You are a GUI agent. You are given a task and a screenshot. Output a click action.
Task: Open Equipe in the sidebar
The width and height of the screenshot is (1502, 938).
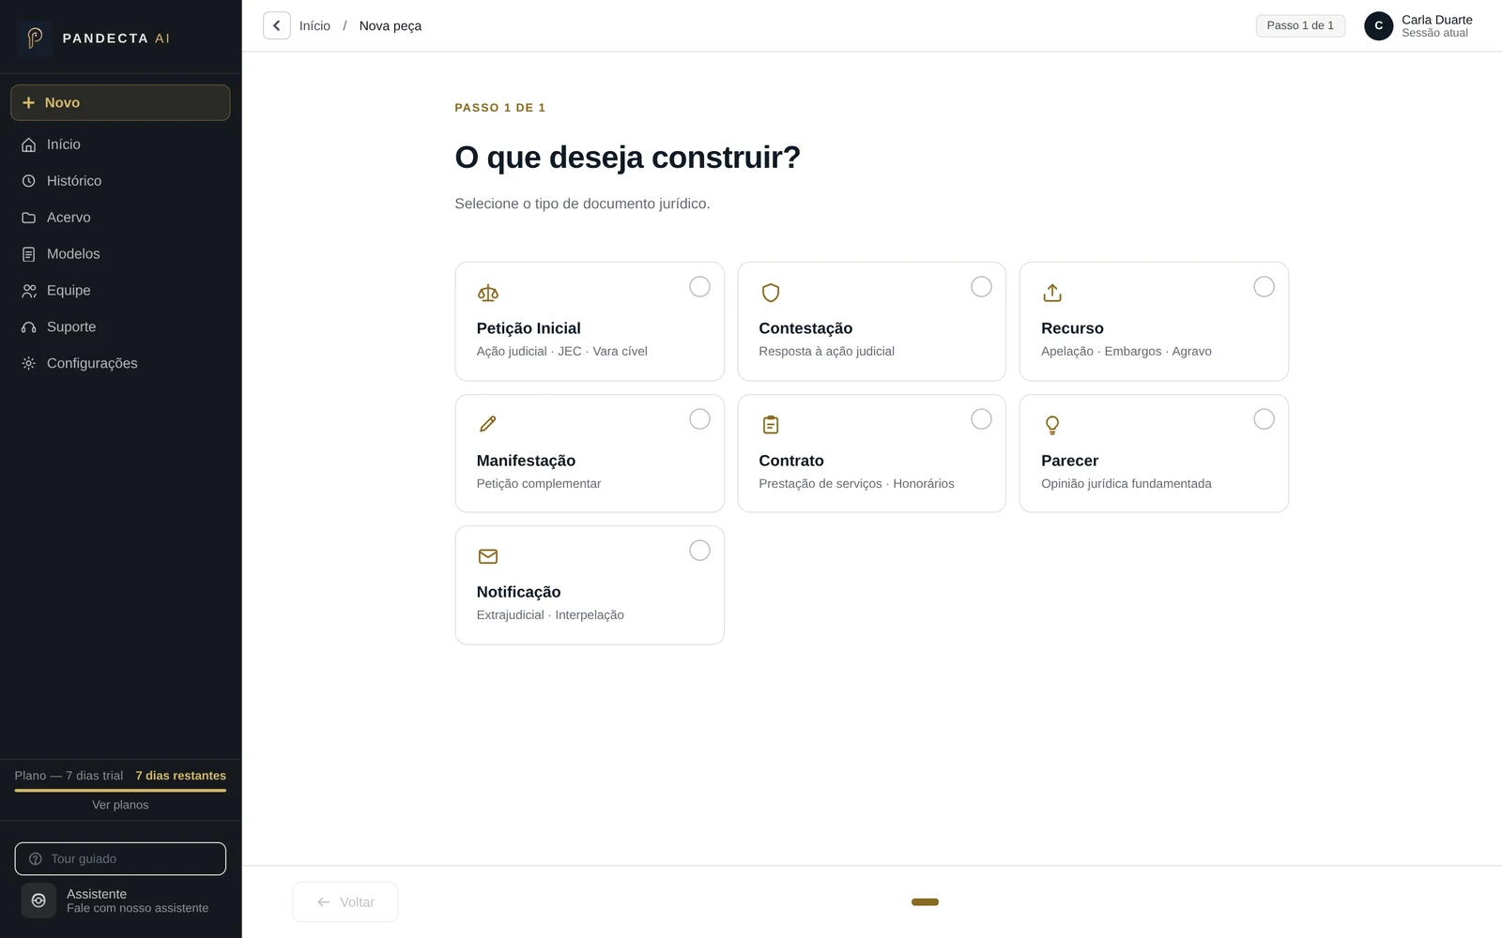tap(120, 291)
